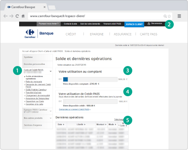Go back using the browser back arrow
The image size is (188, 150).
point(5,16)
